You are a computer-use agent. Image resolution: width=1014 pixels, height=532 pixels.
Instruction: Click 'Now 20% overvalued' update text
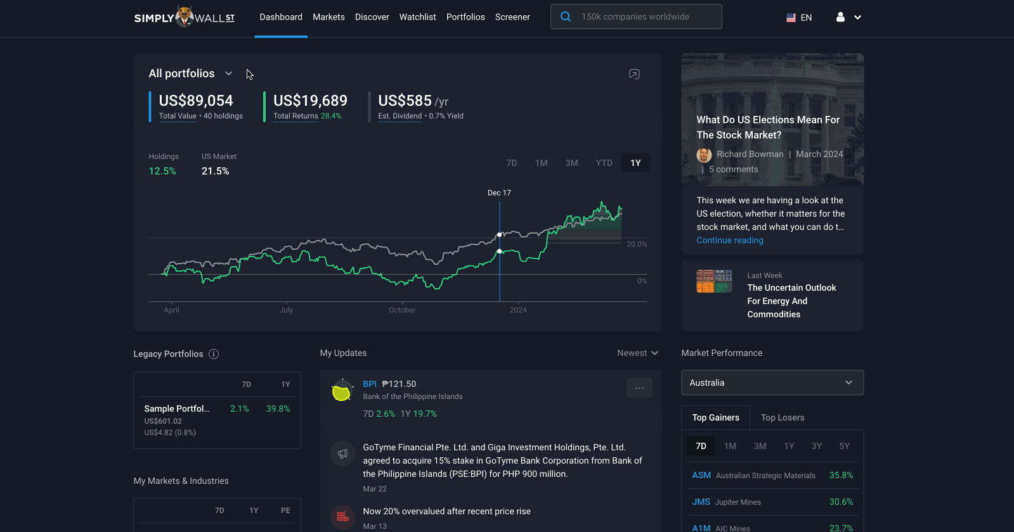pos(446,511)
